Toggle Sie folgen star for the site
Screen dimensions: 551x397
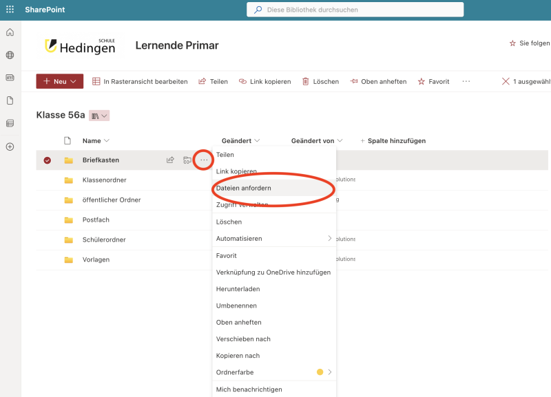512,43
